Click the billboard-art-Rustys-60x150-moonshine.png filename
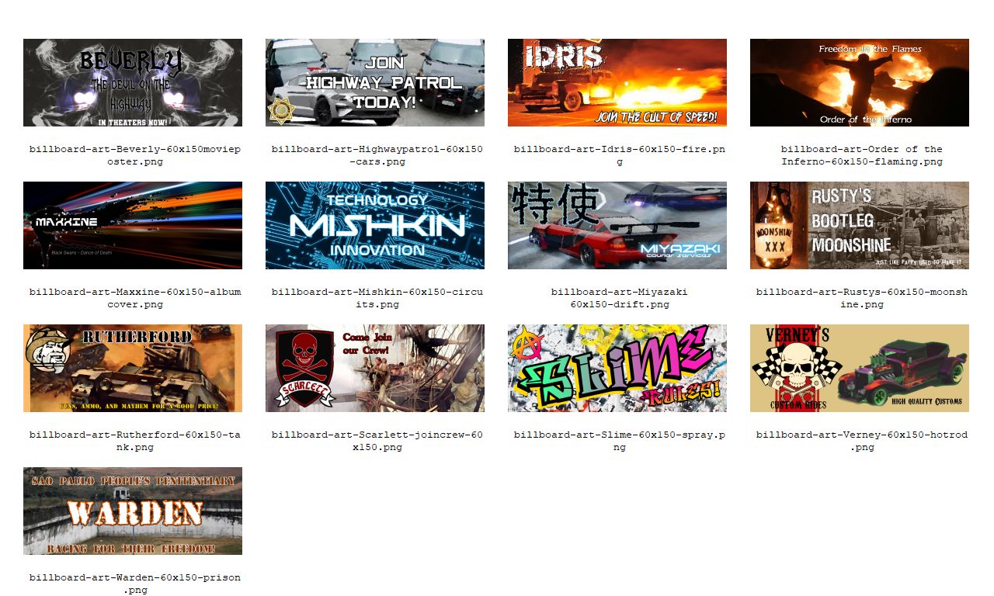 coord(861,298)
